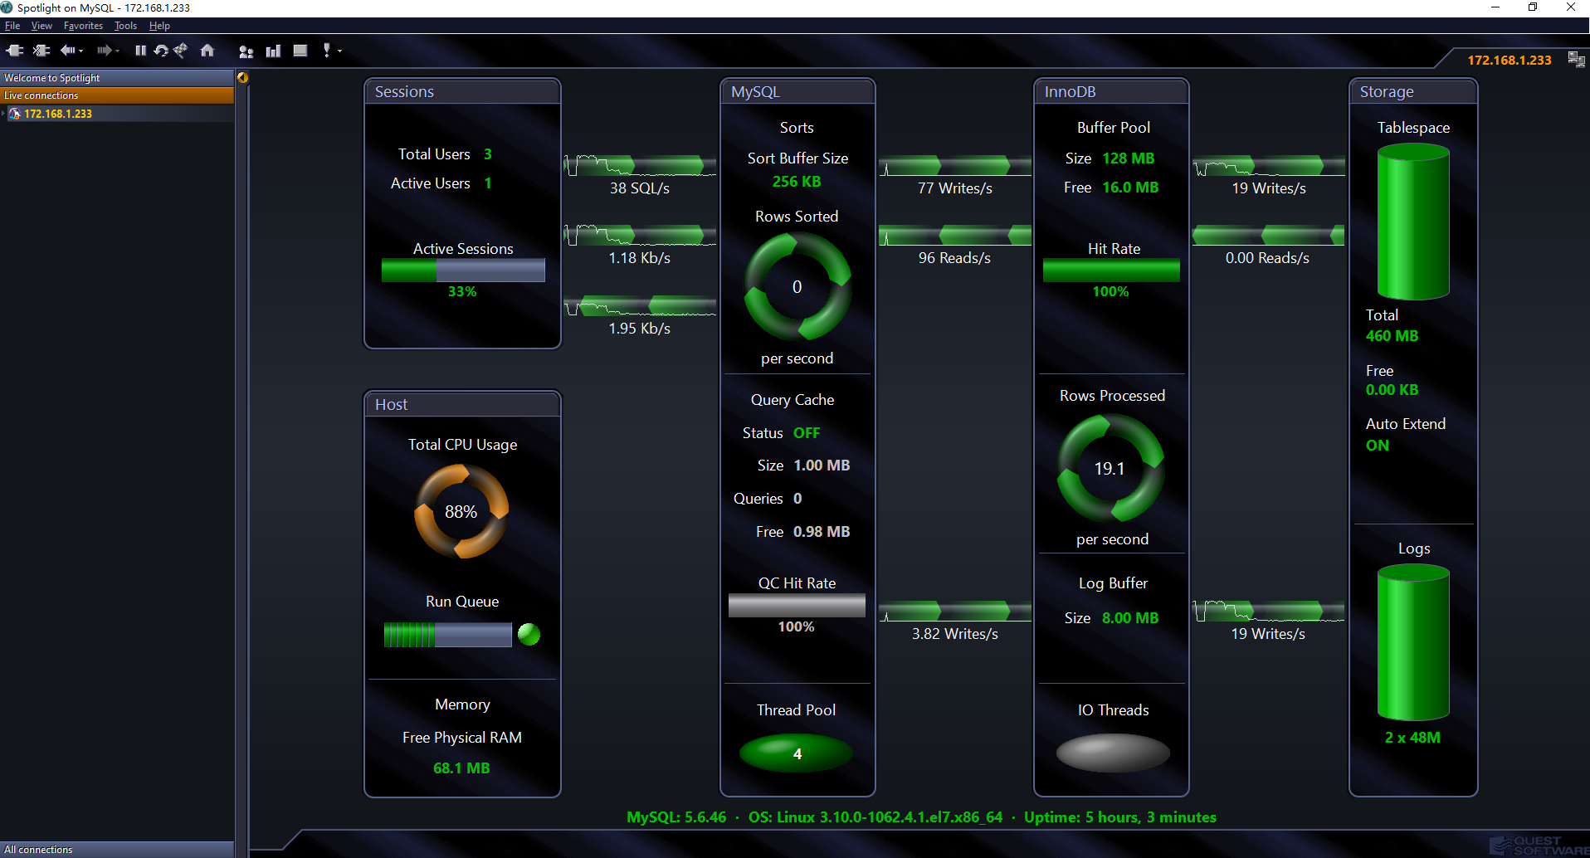Click the InnoDB Hit Rate 100% bar
This screenshot has height=858, width=1590.
pos(1111,271)
